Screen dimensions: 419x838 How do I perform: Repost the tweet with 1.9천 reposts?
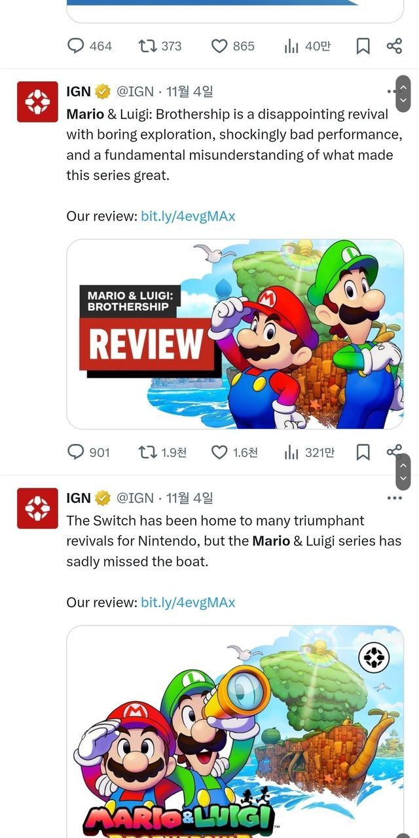click(162, 452)
